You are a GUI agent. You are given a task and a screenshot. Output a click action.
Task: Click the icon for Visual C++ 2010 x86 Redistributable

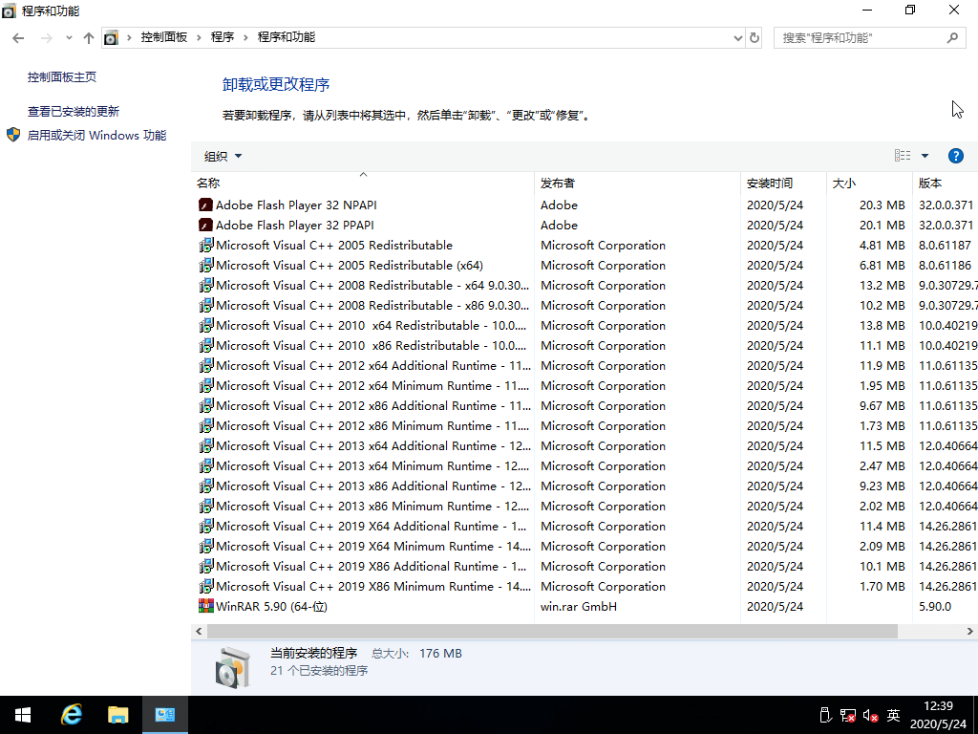point(206,345)
